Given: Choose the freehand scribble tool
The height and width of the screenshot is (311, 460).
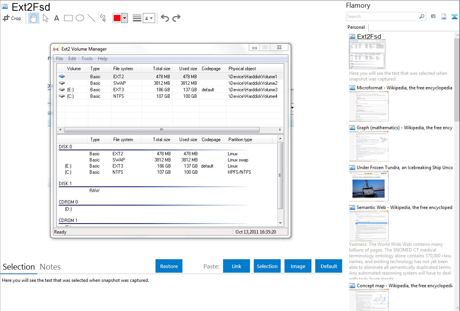Looking at the screenshot, I should 103,18.
